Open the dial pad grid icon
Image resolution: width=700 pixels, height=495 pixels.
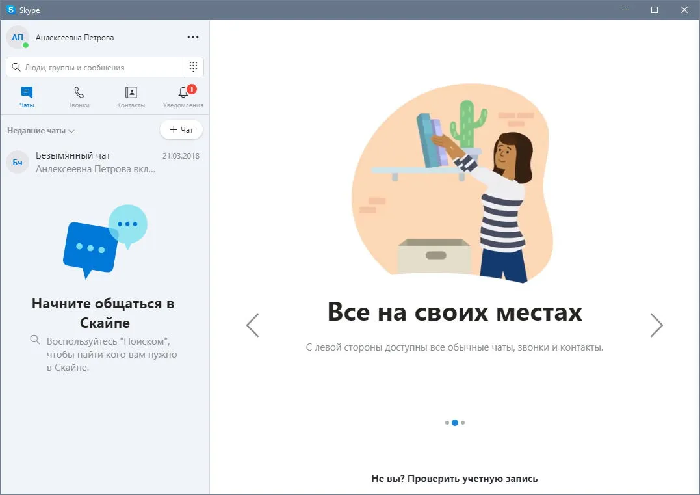tap(193, 67)
